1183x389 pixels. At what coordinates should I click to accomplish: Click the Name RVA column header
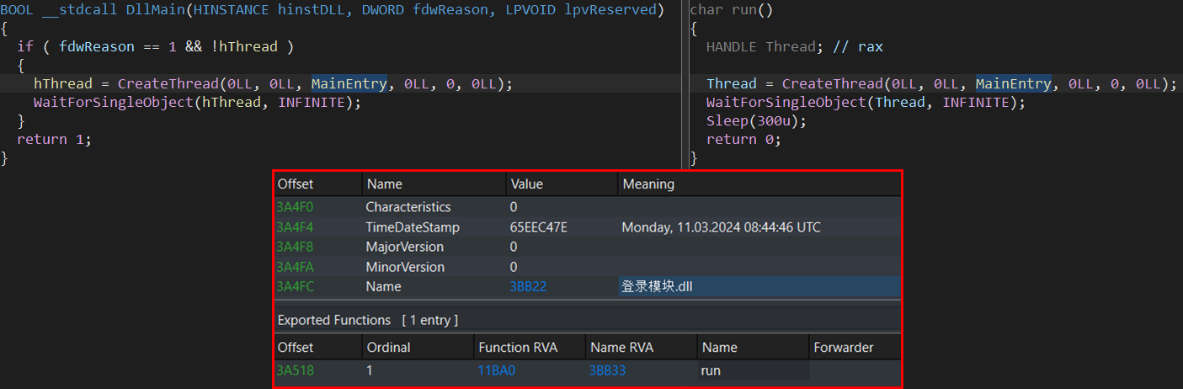pos(620,347)
